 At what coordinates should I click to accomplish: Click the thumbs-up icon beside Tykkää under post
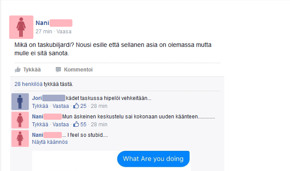tap(18, 70)
